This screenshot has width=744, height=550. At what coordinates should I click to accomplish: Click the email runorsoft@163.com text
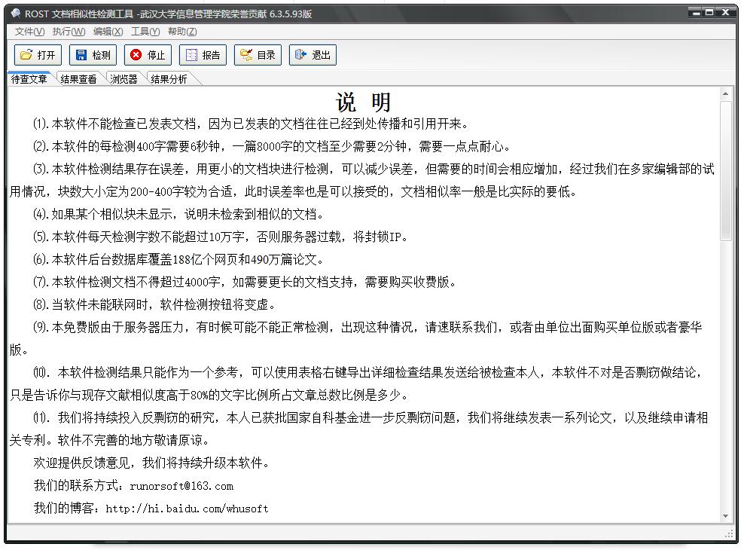pyautogui.click(x=181, y=486)
